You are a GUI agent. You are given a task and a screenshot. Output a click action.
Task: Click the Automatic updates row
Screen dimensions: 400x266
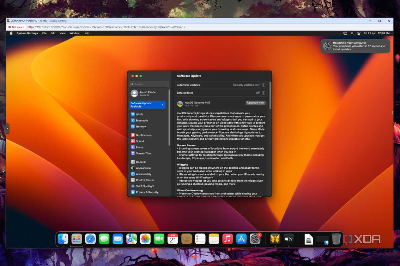tap(221, 85)
